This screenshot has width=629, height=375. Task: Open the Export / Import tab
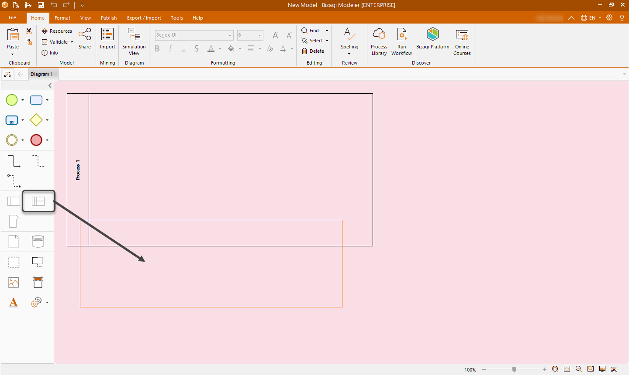pos(144,18)
